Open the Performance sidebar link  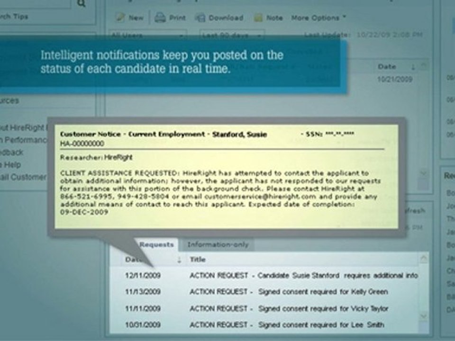pos(23,140)
